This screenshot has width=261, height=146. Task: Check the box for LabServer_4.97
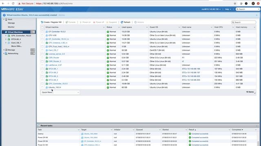[x=42, y=65]
